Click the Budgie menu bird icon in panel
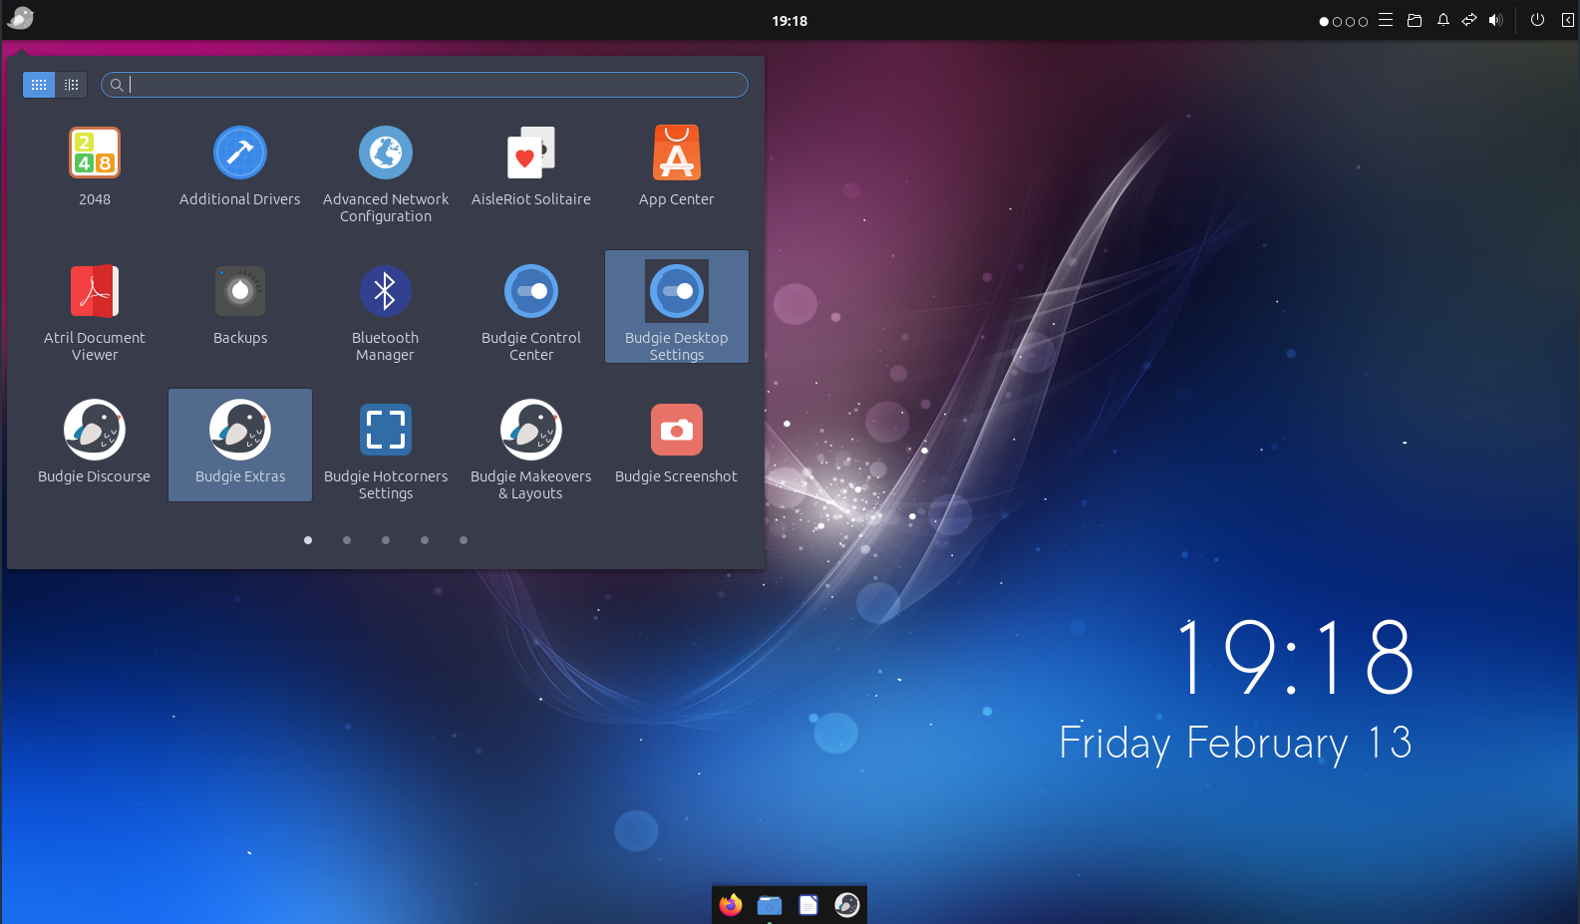This screenshot has width=1580, height=924. coord(20,19)
